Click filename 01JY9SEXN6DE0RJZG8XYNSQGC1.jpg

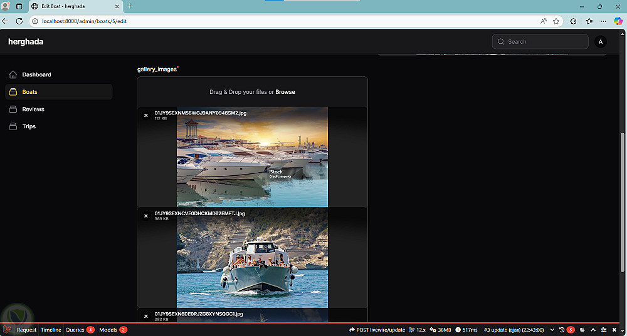pyautogui.click(x=198, y=314)
